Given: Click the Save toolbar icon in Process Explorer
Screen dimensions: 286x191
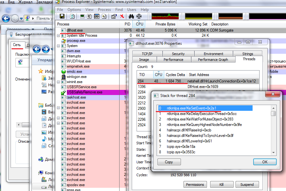Looking at the screenshot, I should 62,16.
